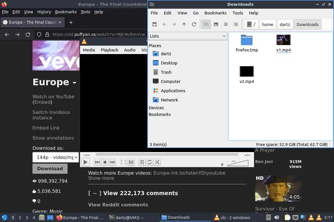Click Switch Invidious Instance link

51,115
